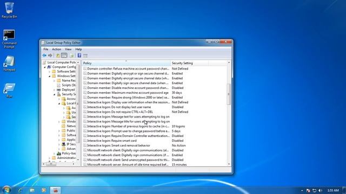Click the policy list scroll-down arrow
The width and height of the screenshot is (346, 194).
[229, 164]
